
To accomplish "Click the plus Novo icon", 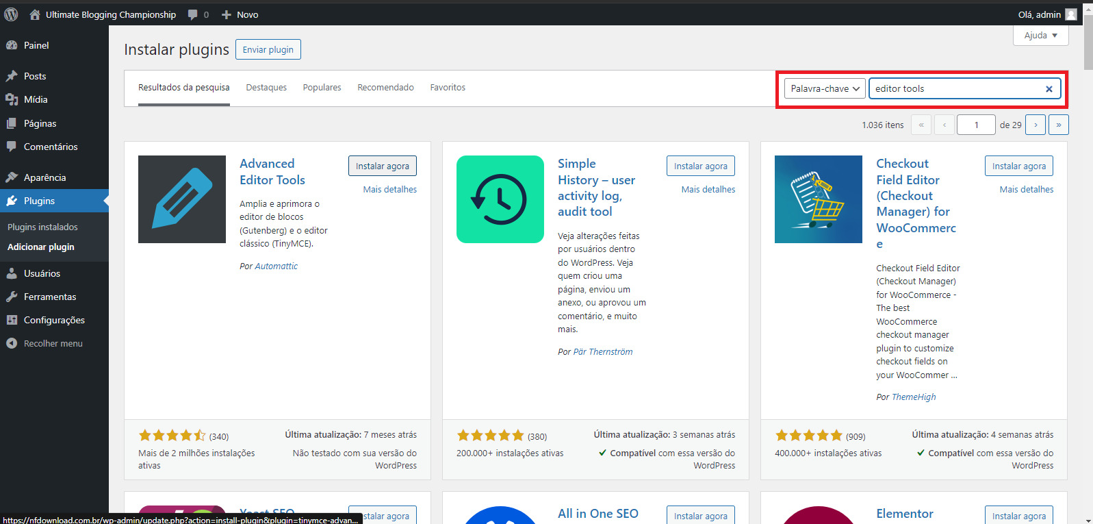I will tap(227, 14).
